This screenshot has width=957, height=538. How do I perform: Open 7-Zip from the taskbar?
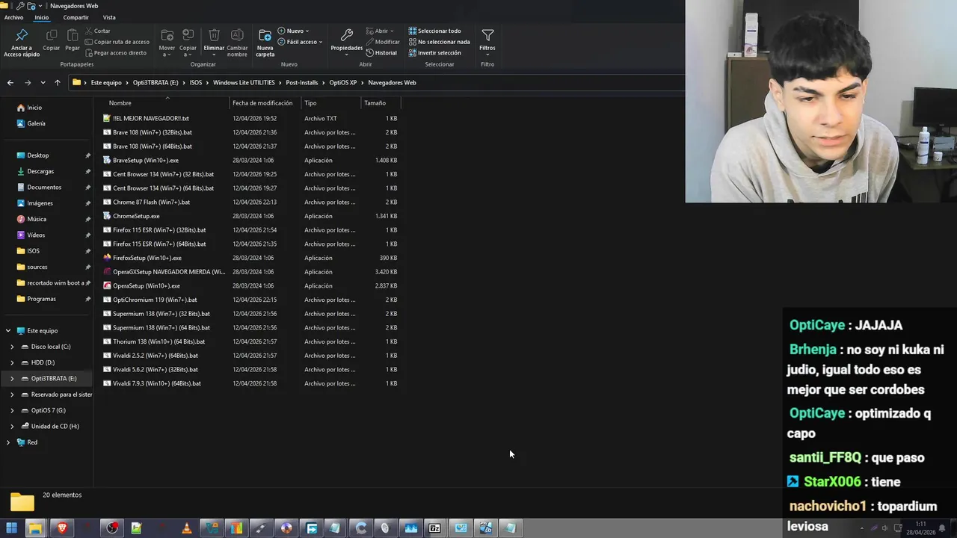point(434,528)
